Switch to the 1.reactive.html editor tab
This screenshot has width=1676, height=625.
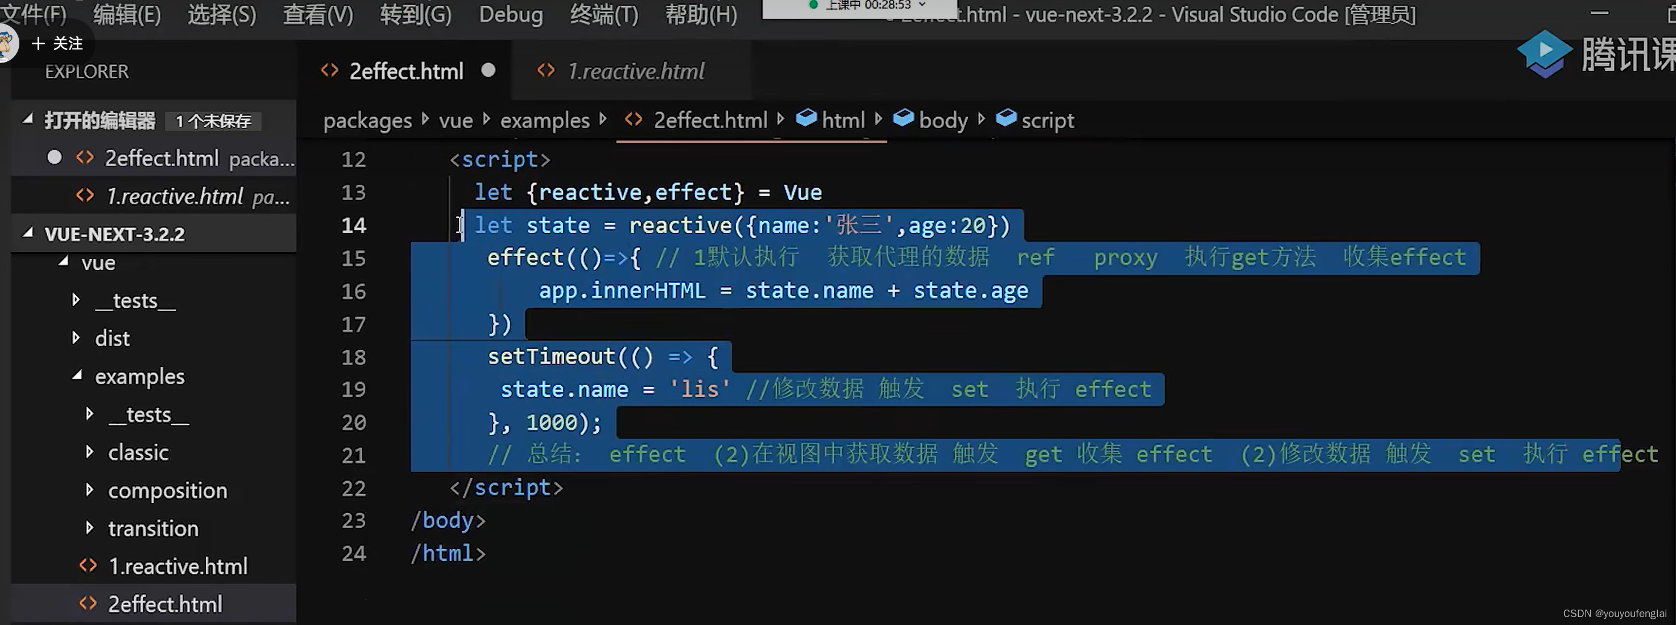(x=634, y=71)
